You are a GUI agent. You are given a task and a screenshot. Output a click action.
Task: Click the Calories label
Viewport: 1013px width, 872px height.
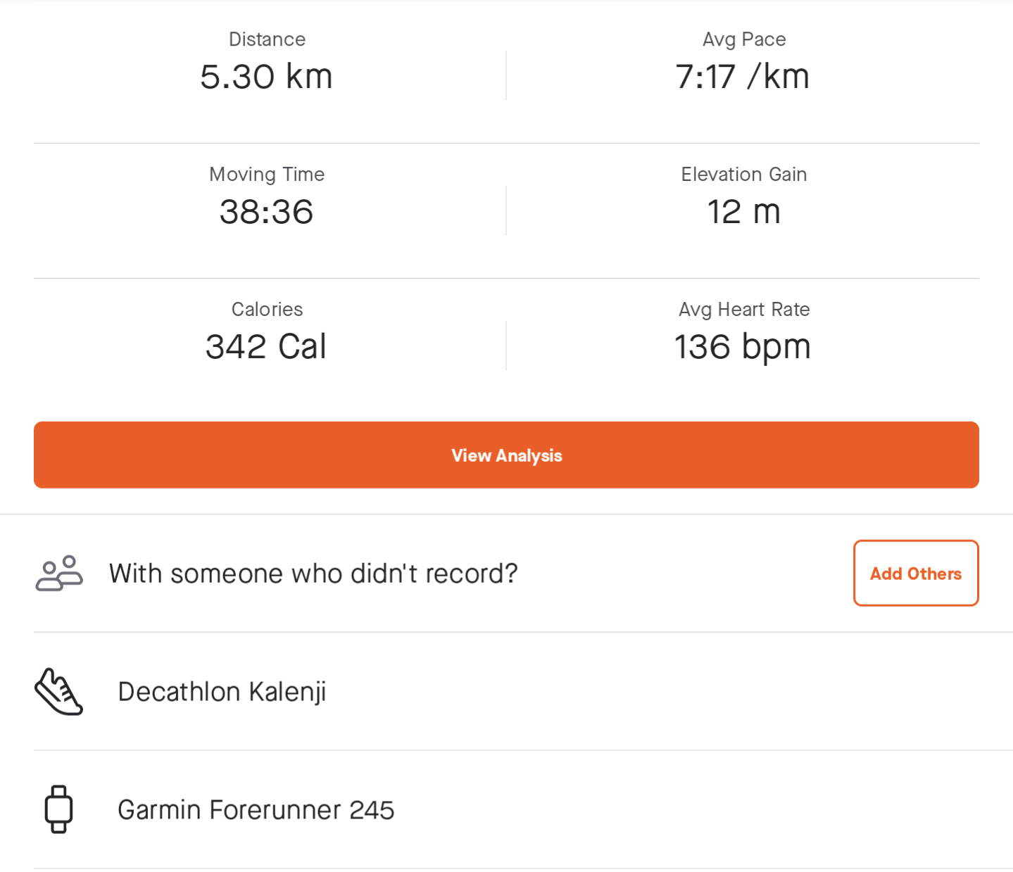pos(267,310)
